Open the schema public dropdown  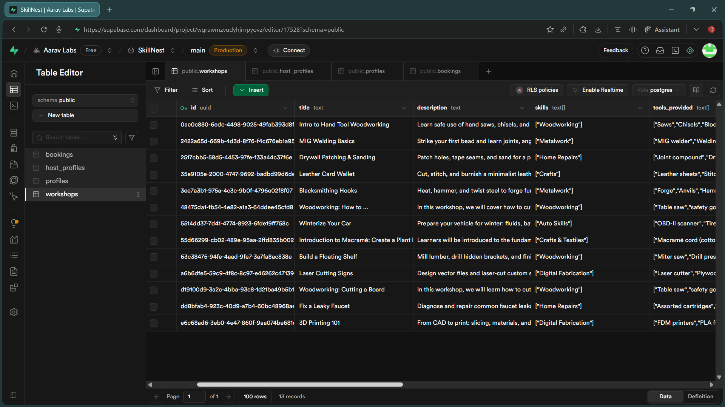(85, 100)
